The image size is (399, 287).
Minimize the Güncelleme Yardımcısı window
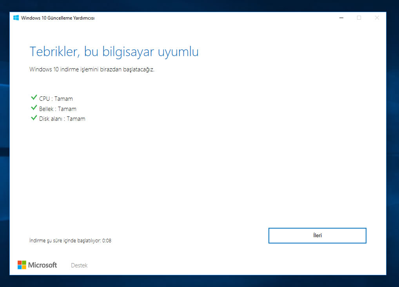point(341,18)
